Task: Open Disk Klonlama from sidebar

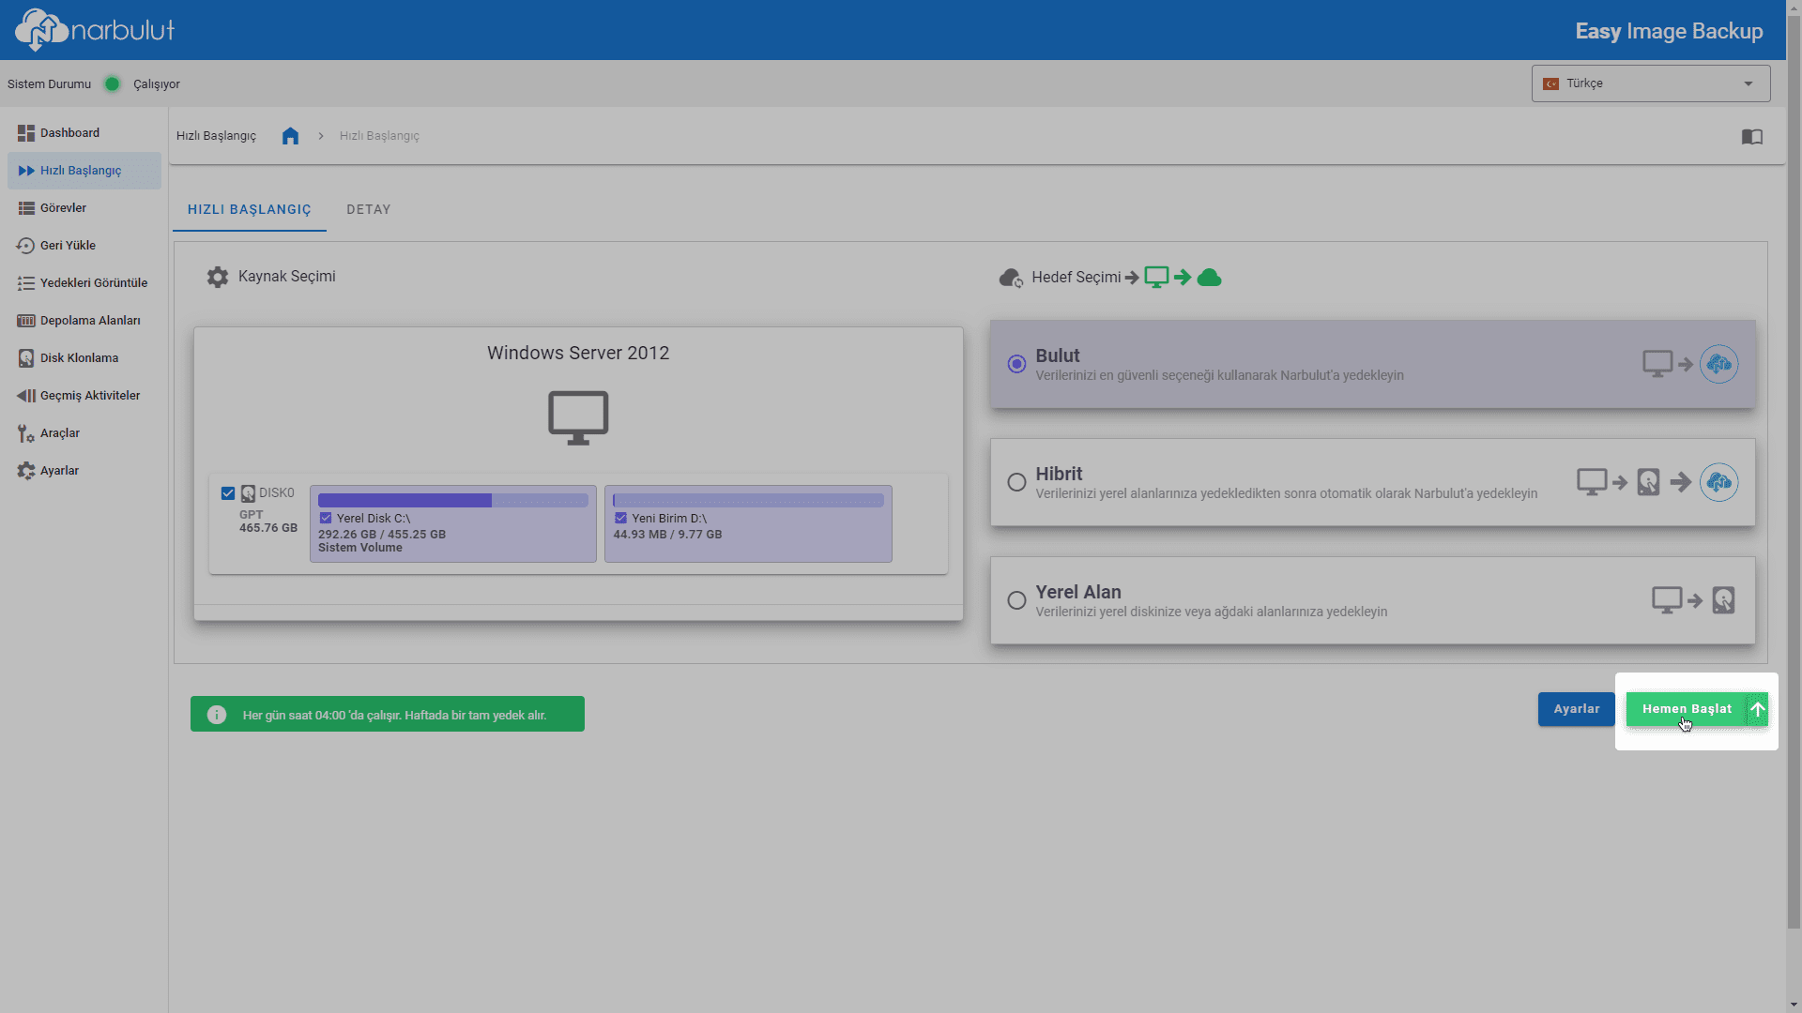Action: 79,358
